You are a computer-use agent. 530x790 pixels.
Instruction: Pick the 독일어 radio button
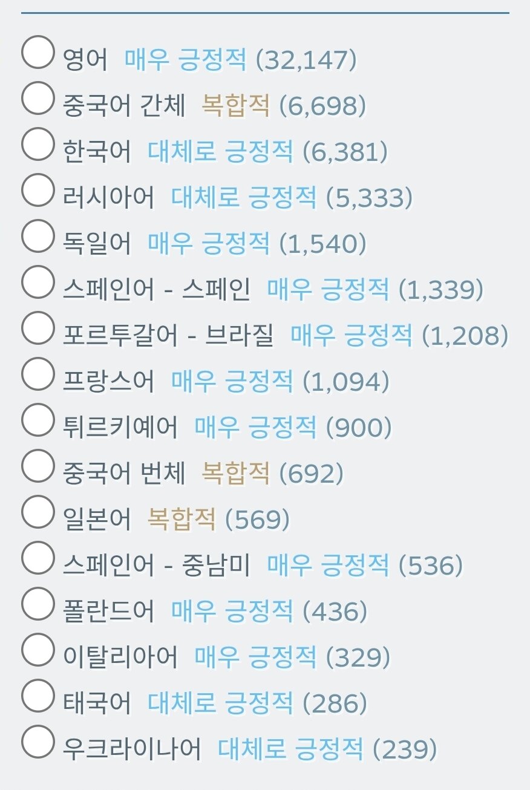pyautogui.click(x=38, y=236)
